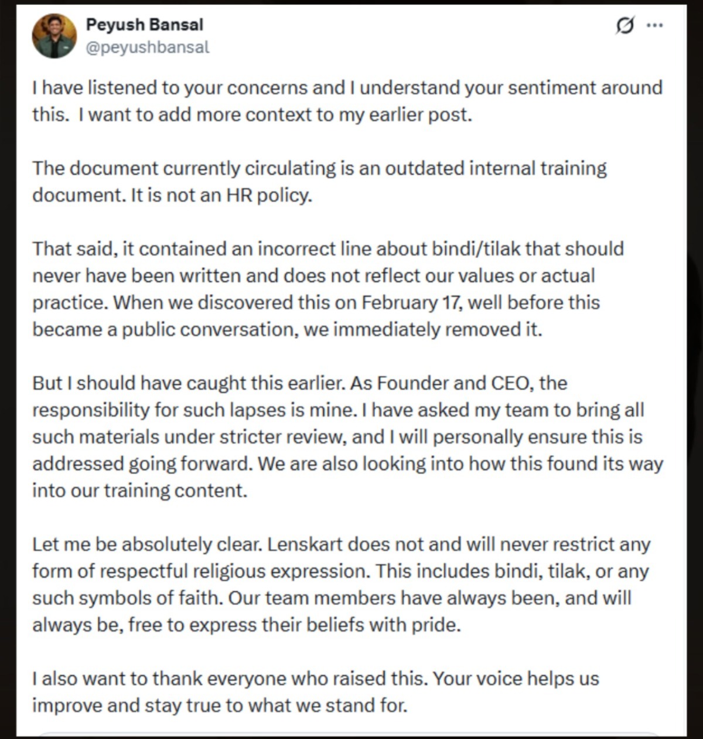Open the three-dot more options menu
This screenshot has width=703, height=739.
(x=654, y=25)
